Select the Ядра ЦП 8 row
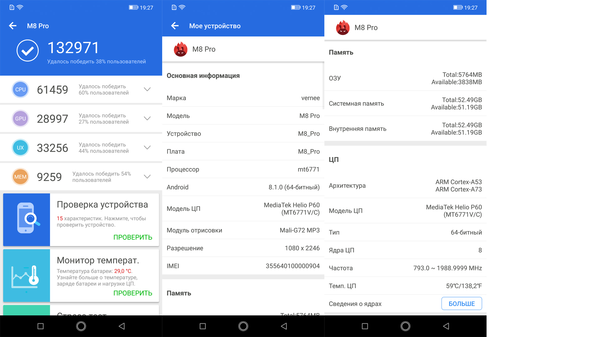Screen dimensions: 600x337 (405, 250)
